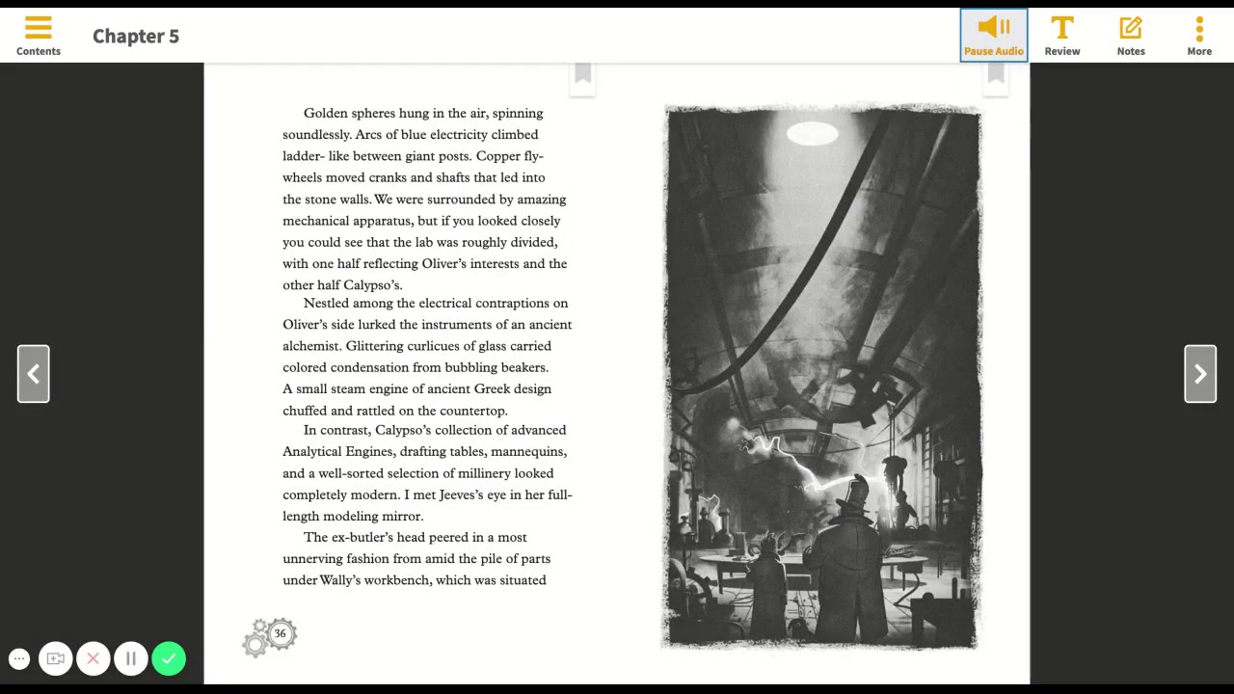1234x694 pixels.
Task: Click the line "Golden spheres hung in the air, spinning"
Action: (423, 114)
